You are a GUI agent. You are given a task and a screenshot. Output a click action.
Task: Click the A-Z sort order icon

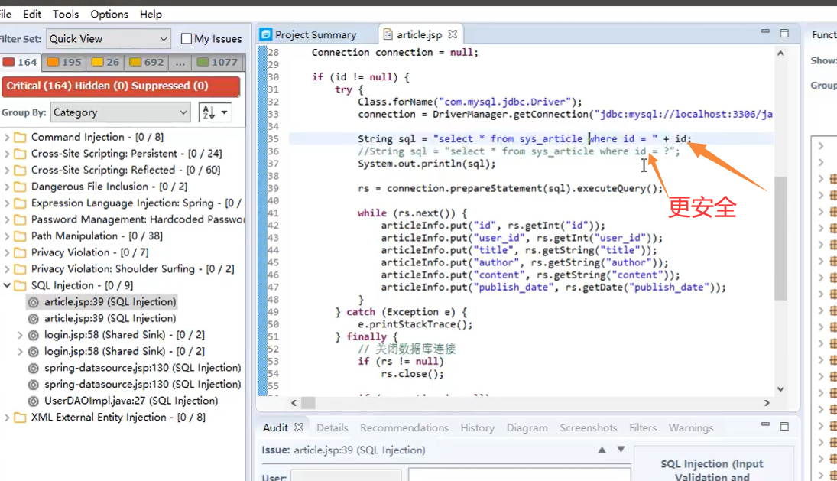(208, 112)
